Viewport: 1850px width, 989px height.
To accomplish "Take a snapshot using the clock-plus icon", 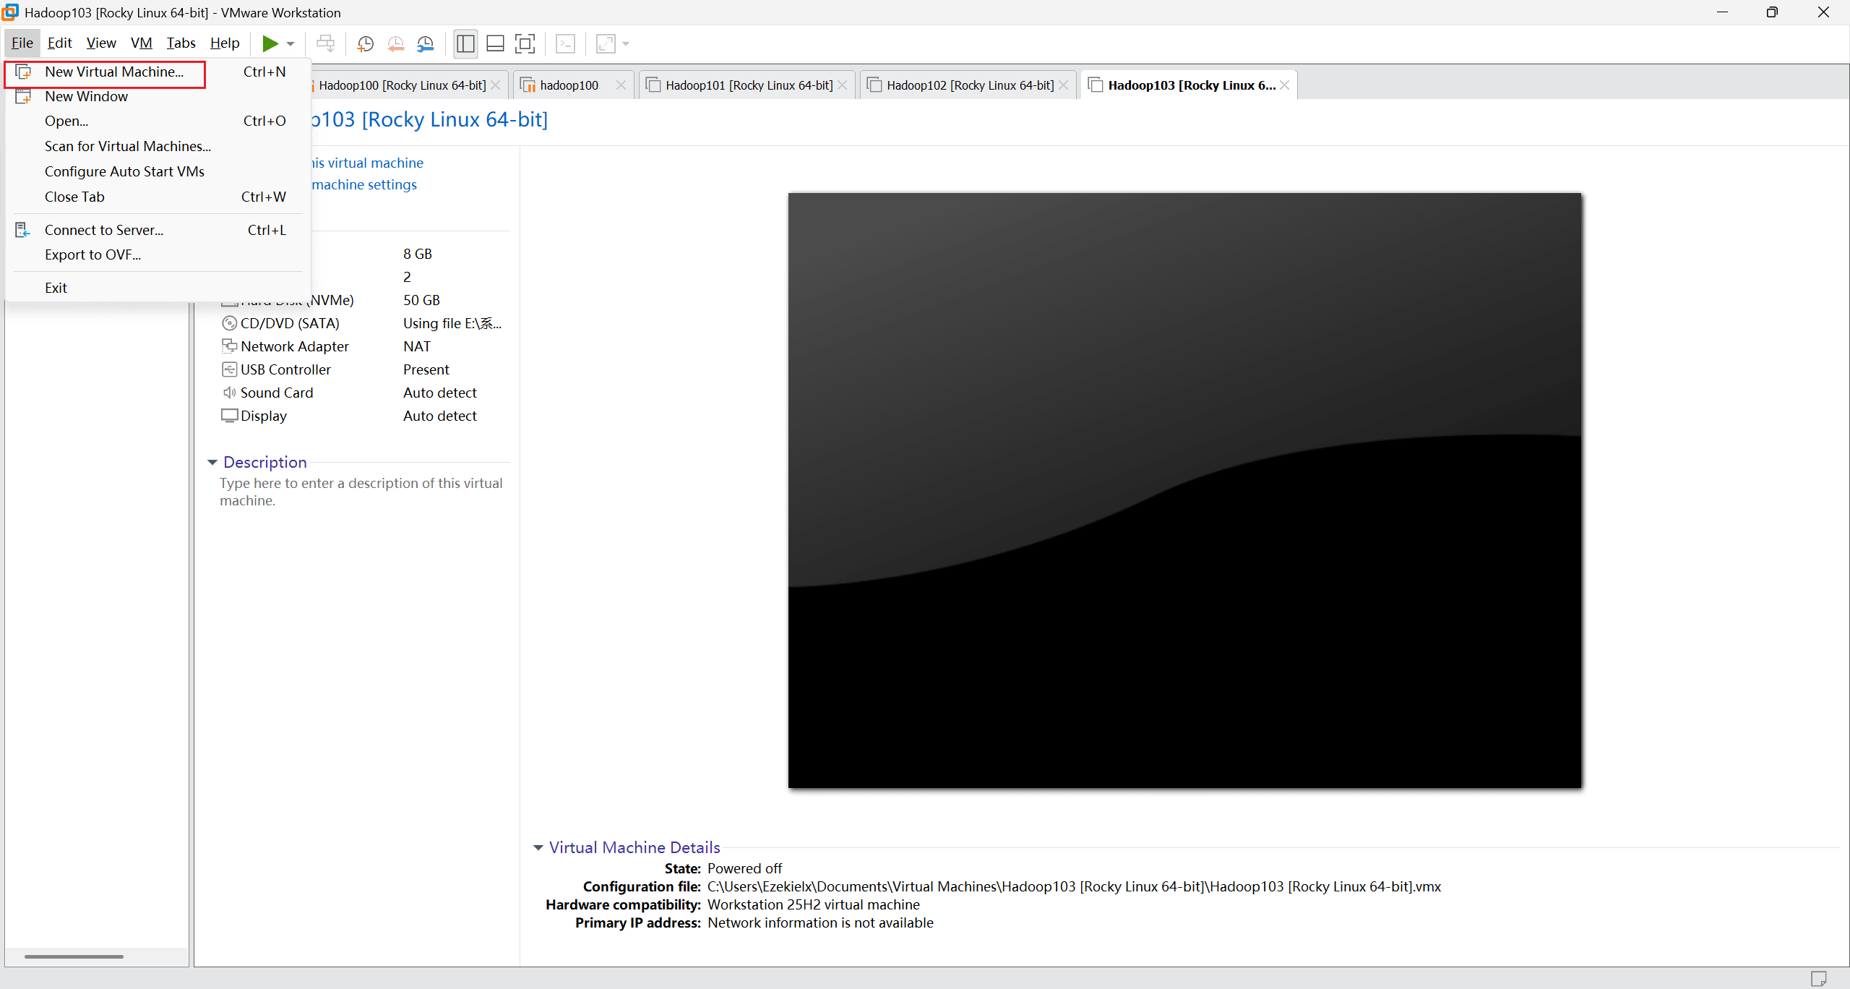I will point(366,44).
